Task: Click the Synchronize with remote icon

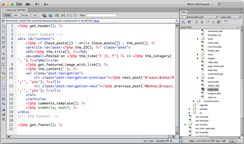Action: (x=219, y=22)
